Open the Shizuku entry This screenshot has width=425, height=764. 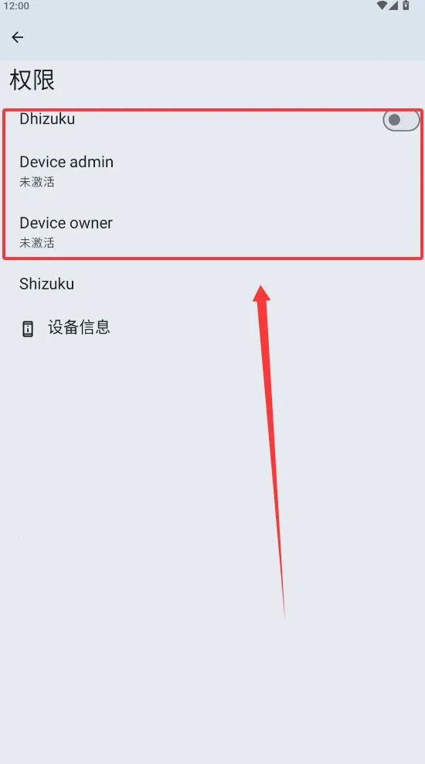click(x=212, y=283)
